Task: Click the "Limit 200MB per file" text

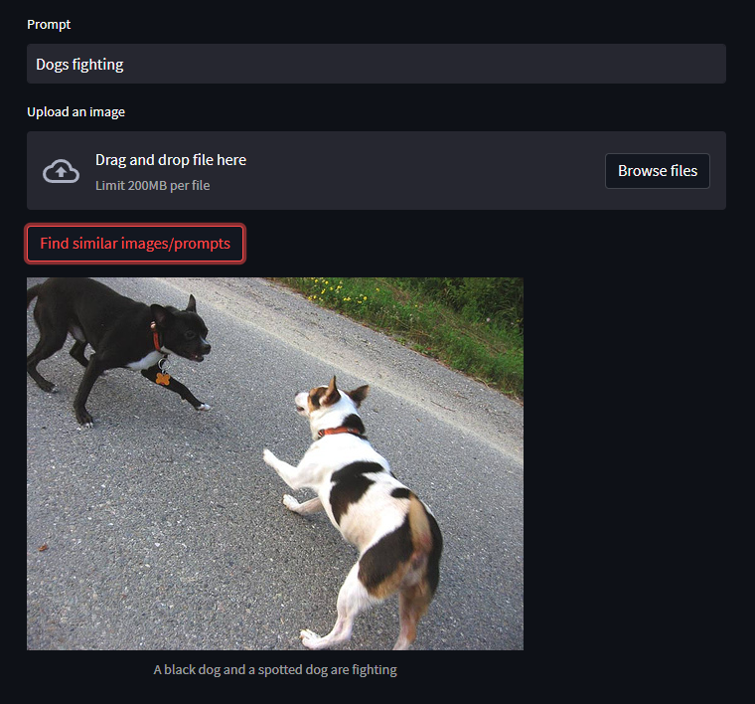Action: pyautogui.click(x=152, y=186)
